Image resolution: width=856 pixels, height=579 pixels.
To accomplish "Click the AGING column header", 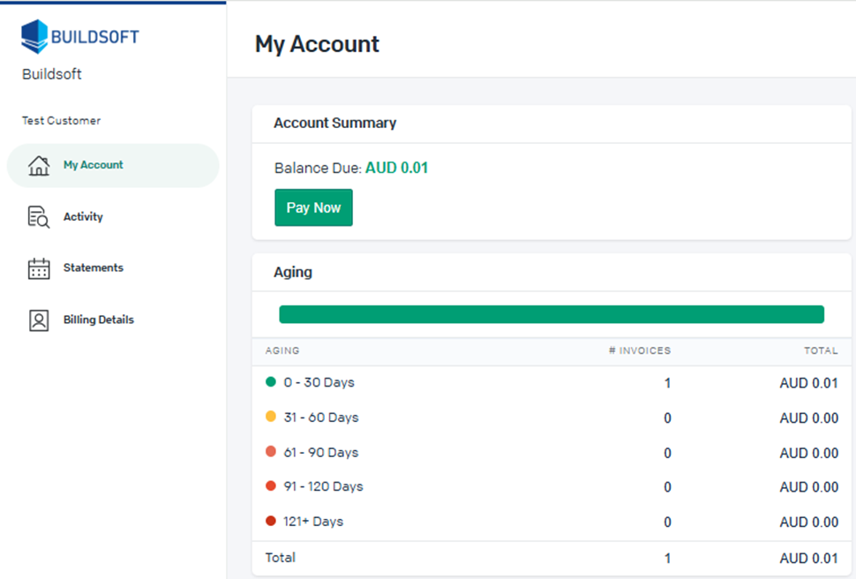I will [x=282, y=350].
